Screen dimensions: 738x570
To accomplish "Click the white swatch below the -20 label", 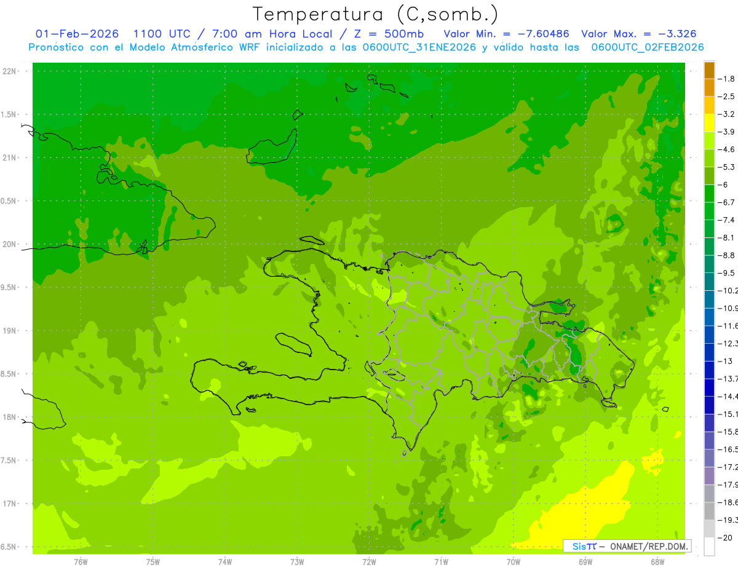I will click(x=709, y=547).
